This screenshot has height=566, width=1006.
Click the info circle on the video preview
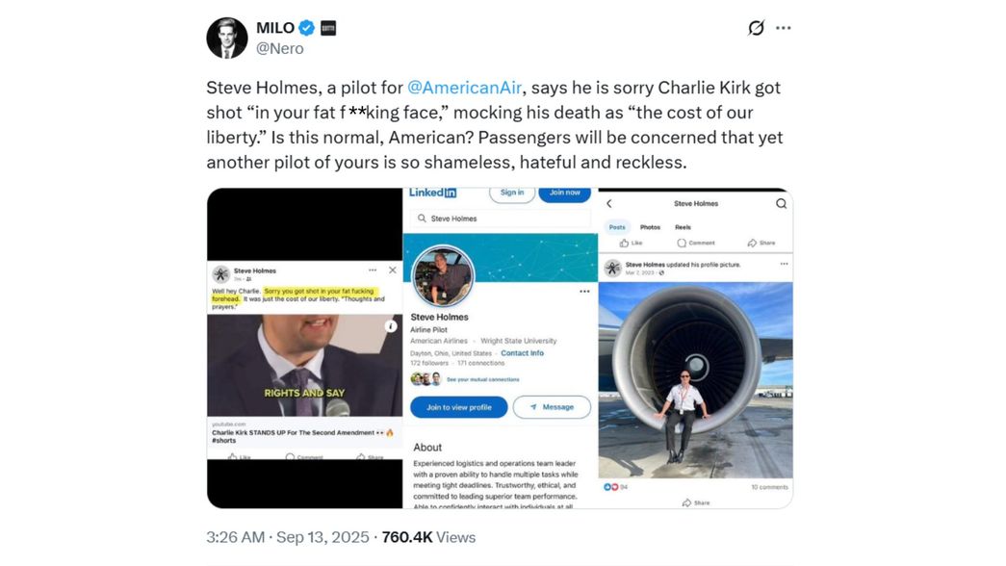(x=391, y=325)
